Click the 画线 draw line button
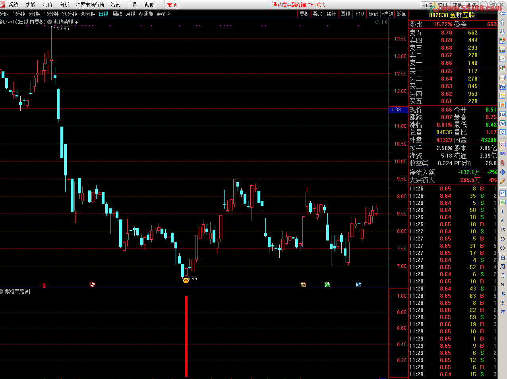507x379 pixels. point(346,14)
